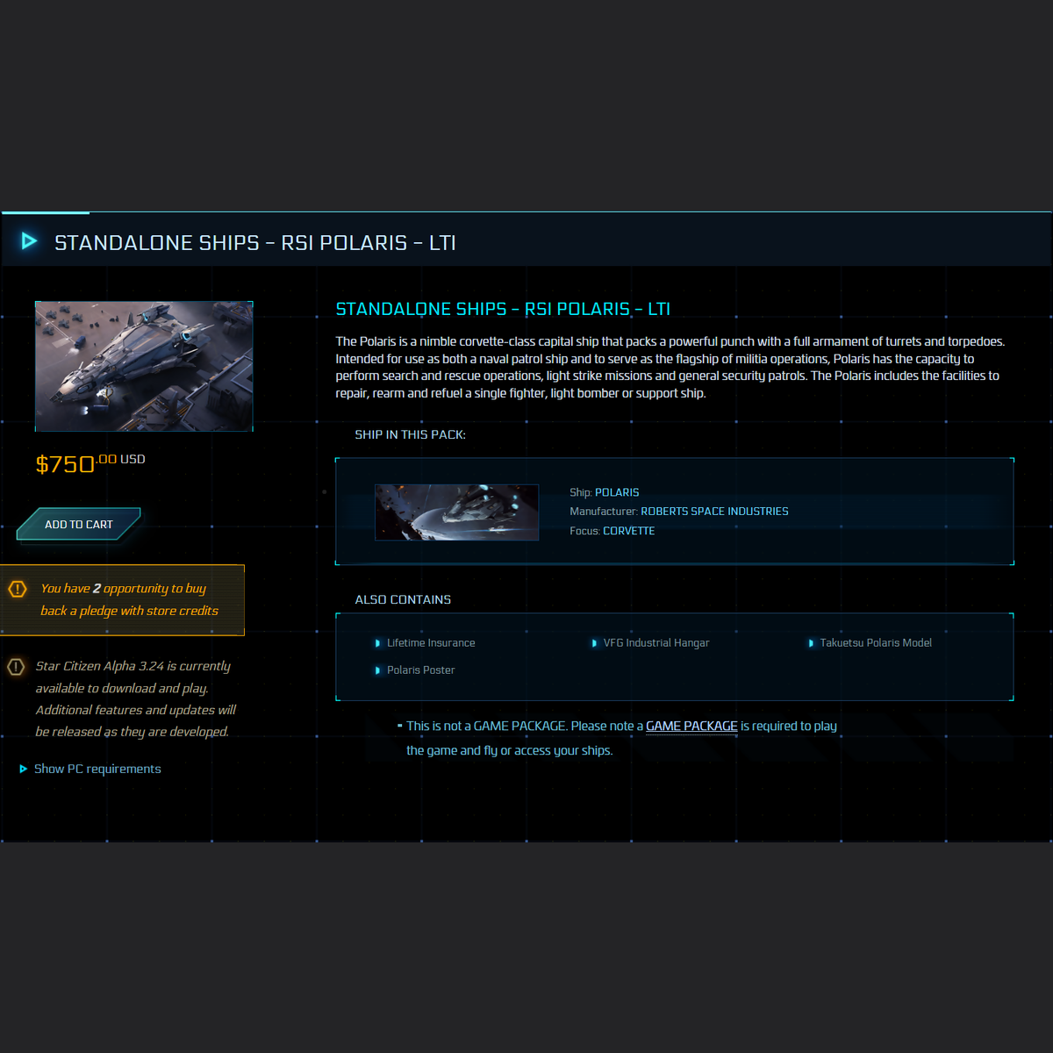The width and height of the screenshot is (1053, 1053).
Task: Click the arrow icon beside Lifetime Insurance
Action: click(x=379, y=642)
